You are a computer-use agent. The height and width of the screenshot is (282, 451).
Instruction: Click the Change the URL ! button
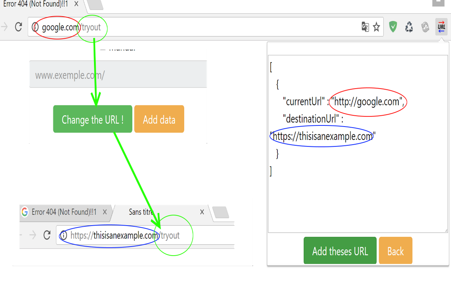coord(93,119)
